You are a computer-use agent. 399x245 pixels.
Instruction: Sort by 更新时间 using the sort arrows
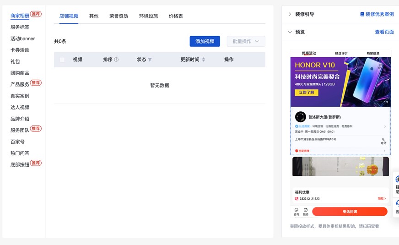coord(204,60)
